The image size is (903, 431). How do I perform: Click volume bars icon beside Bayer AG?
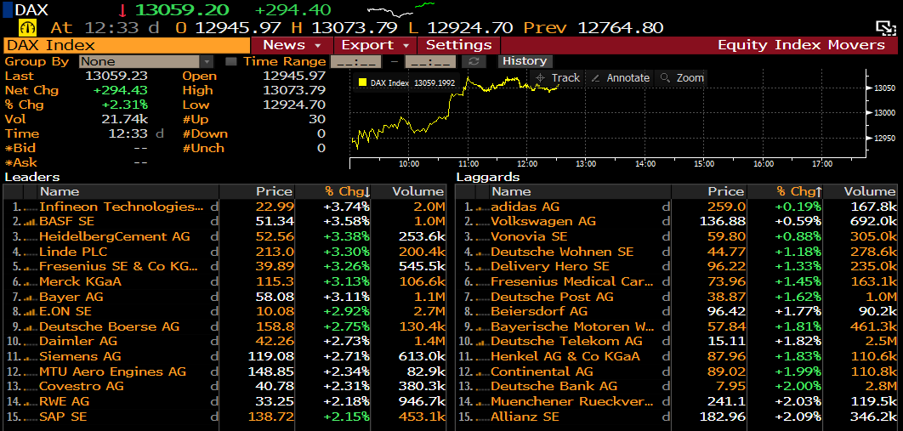[30, 297]
